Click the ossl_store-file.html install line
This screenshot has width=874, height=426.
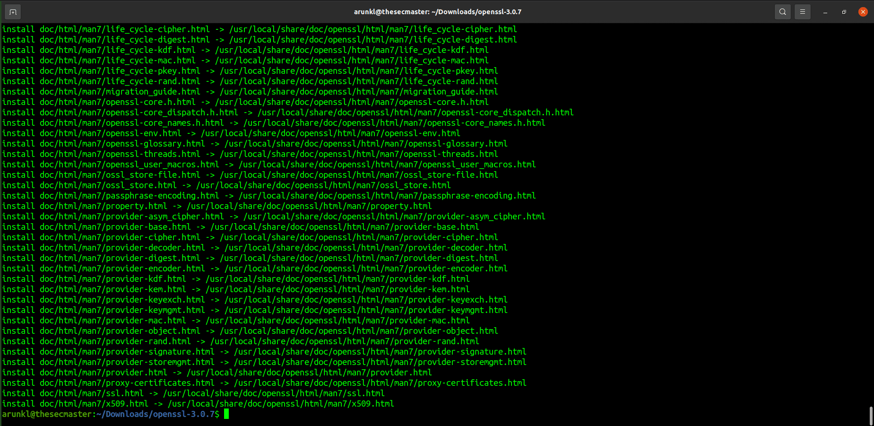(x=250, y=175)
